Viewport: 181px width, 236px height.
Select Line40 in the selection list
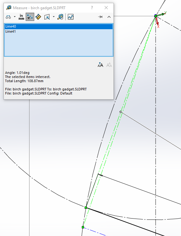click(x=59, y=27)
